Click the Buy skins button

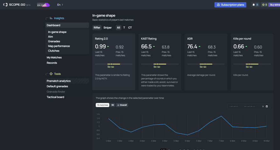[x=274, y=5]
